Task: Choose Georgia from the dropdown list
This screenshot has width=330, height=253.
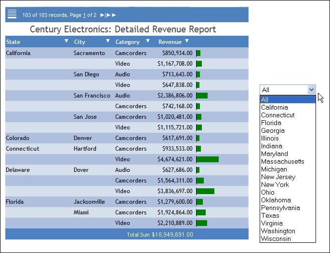Action: click(x=288, y=131)
